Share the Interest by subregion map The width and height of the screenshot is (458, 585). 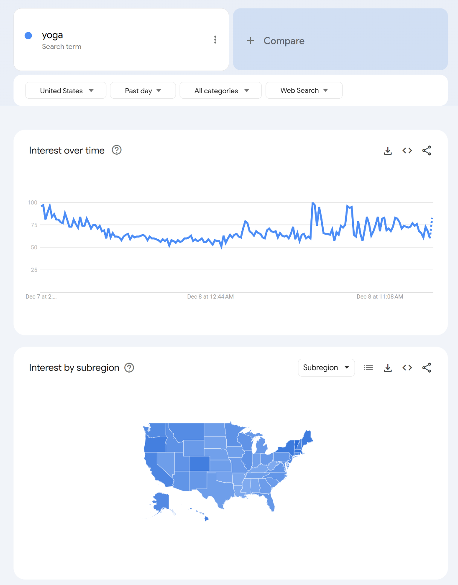coord(427,368)
